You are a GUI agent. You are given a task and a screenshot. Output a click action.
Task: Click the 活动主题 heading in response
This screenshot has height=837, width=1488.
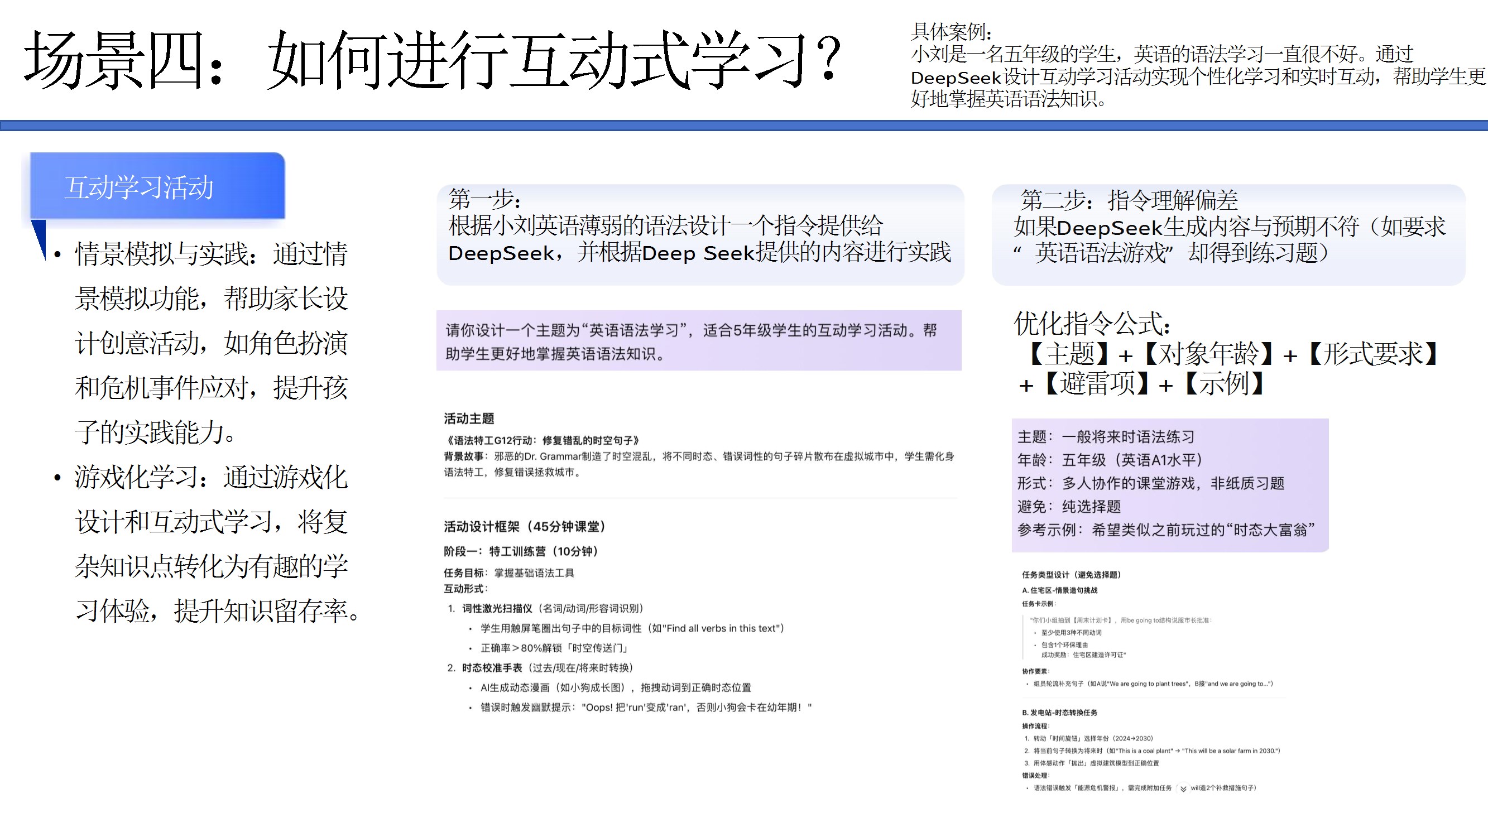pos(469,418)
